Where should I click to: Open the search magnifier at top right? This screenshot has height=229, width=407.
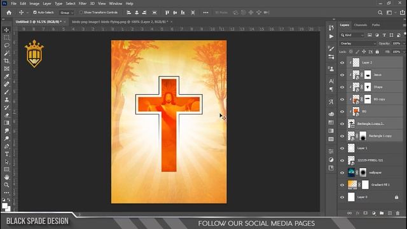(x=380, y=13)
